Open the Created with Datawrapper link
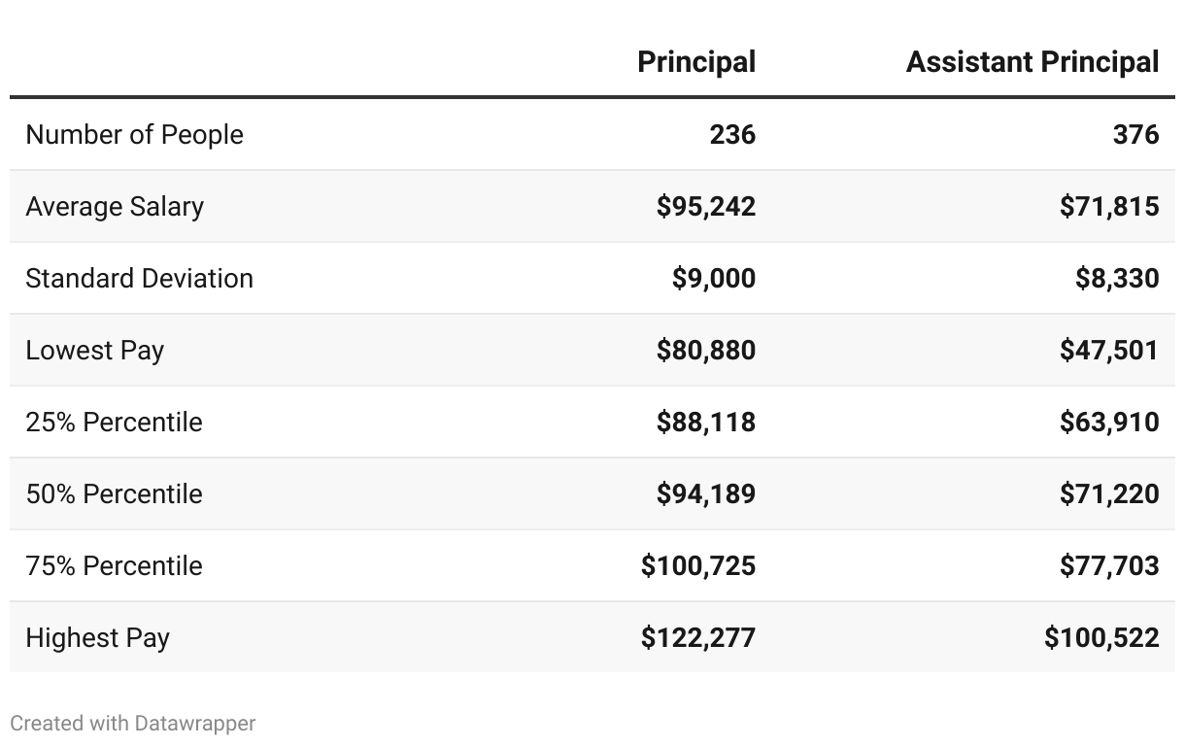1185x746 pixels. [133, 724]
